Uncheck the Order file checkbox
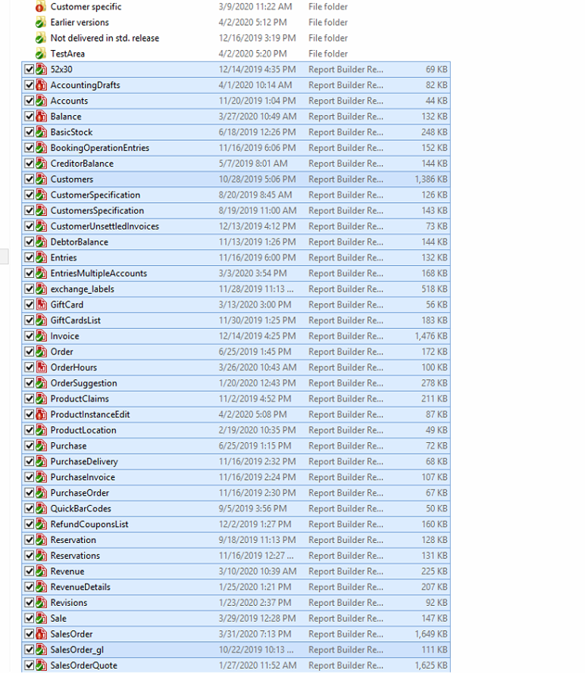The height and width of the screenshot is (674, 585). click(x=30, y=351)
